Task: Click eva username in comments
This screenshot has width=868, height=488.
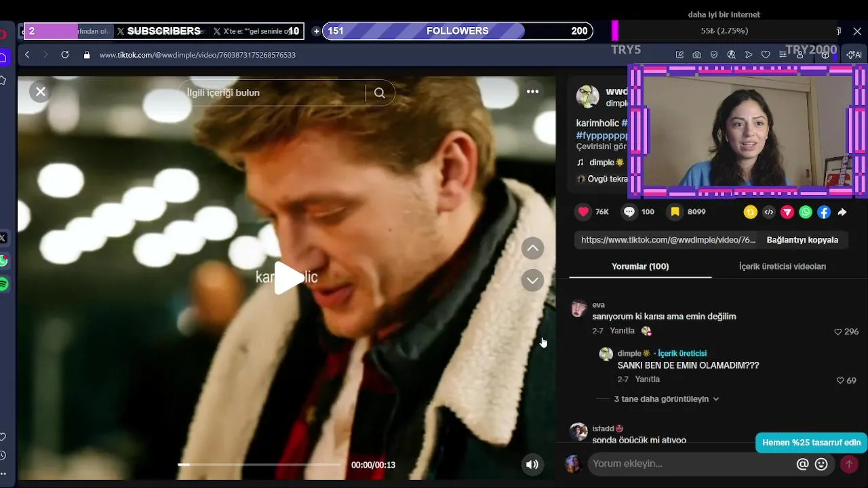Action: click(x=598, y=305)
